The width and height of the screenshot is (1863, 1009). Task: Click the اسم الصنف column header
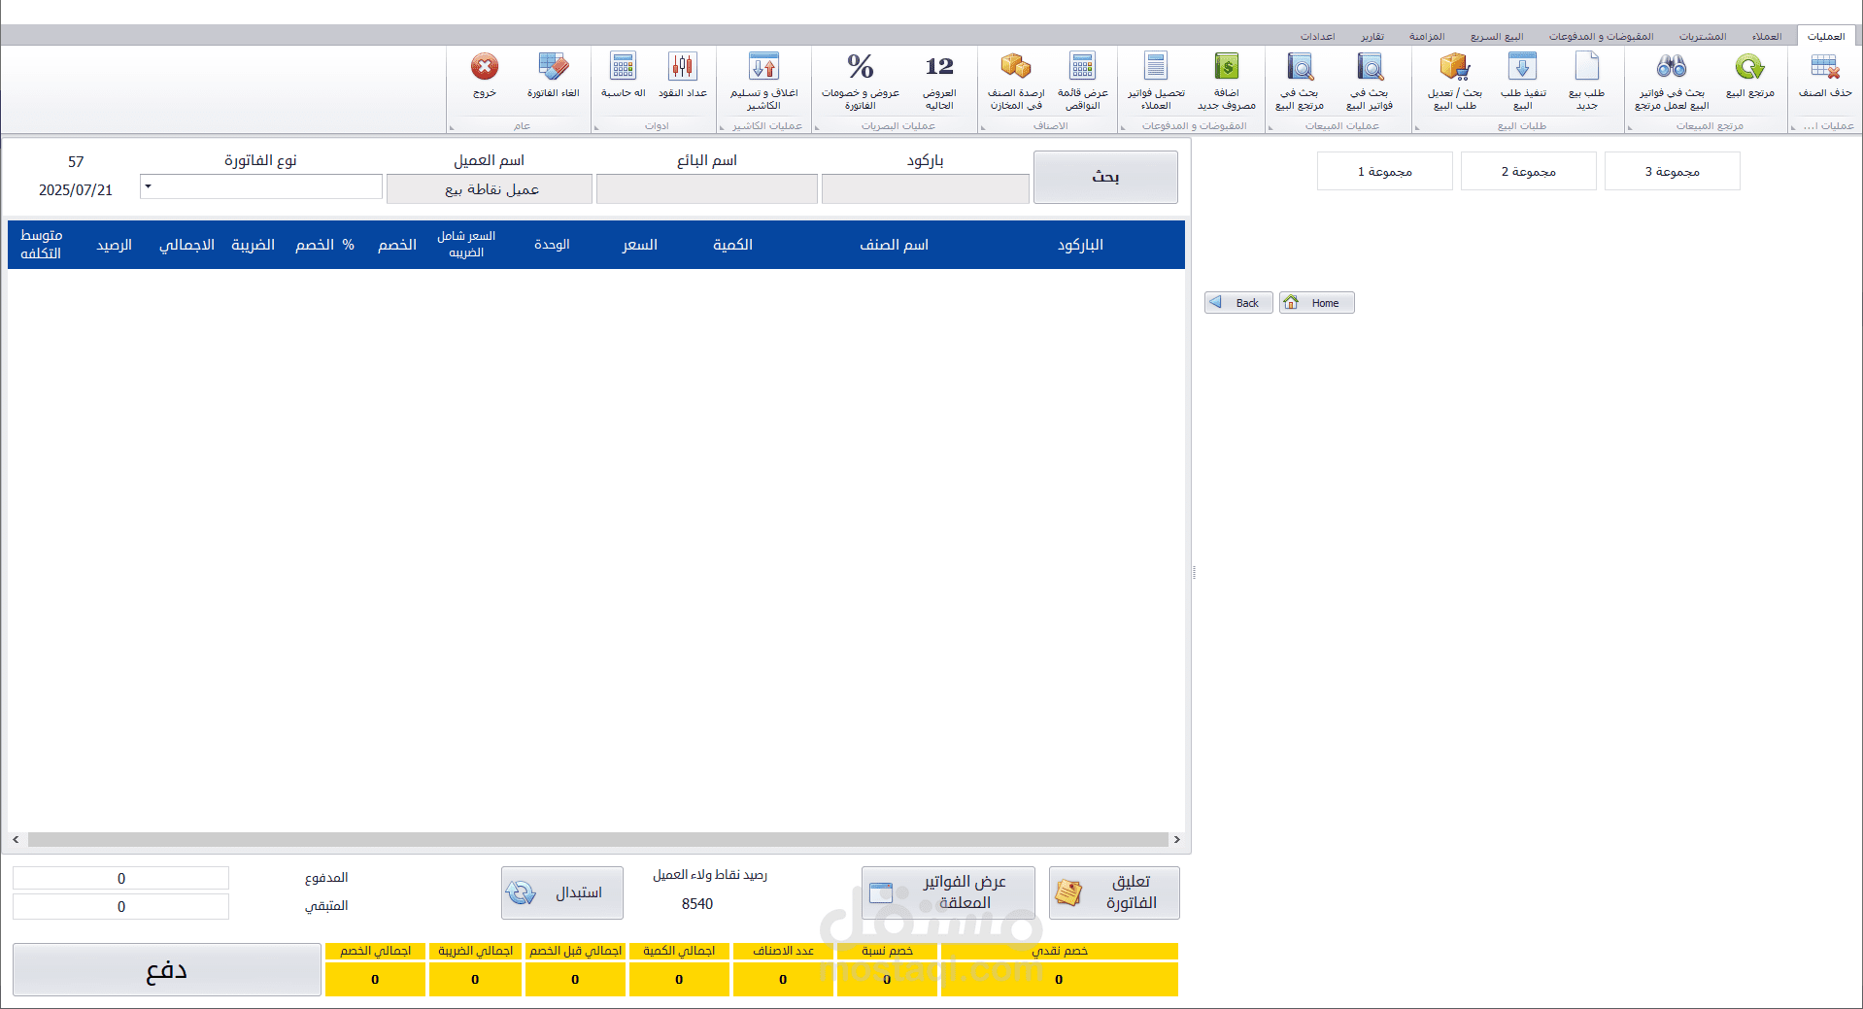894,245
